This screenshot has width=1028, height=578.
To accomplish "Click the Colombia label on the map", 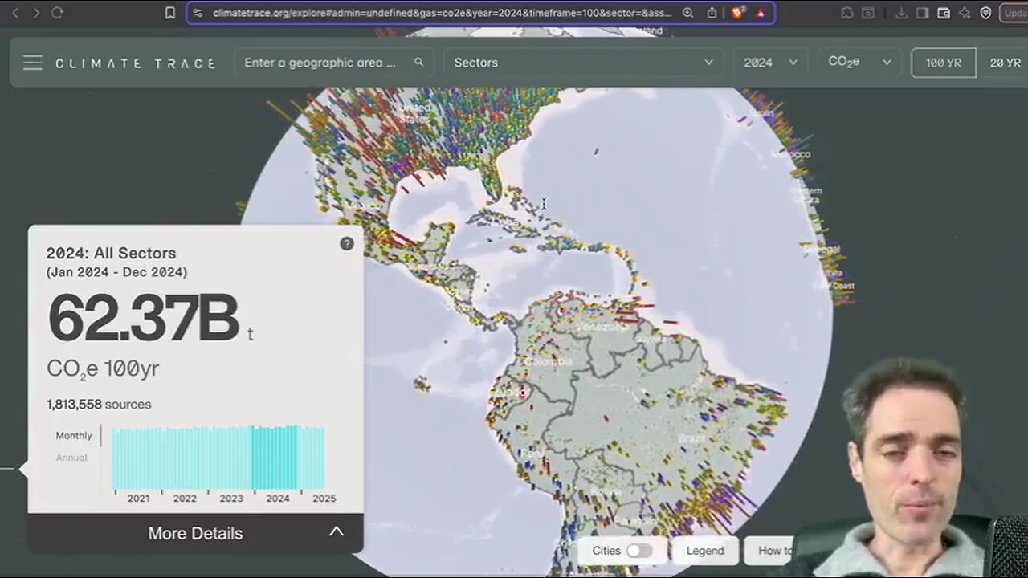I will 549,362.
